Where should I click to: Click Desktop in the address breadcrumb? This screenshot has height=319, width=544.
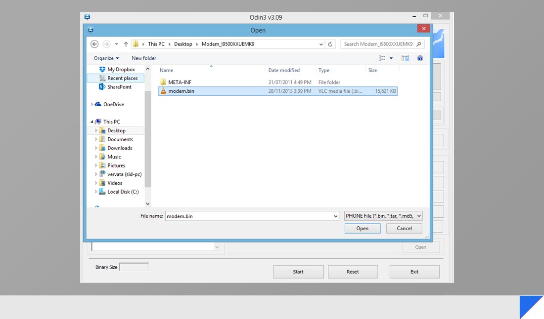(183, 44)
